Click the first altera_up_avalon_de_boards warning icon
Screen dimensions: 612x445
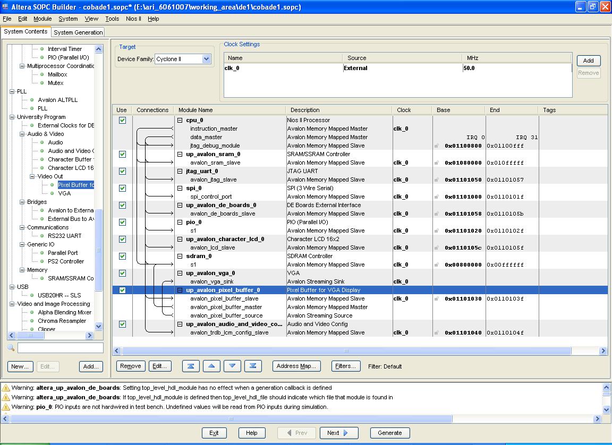(x=6, y=388)
